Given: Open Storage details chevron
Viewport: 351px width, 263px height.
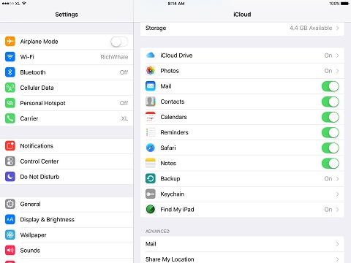Looking at the screenshot, I should point(338,28).
